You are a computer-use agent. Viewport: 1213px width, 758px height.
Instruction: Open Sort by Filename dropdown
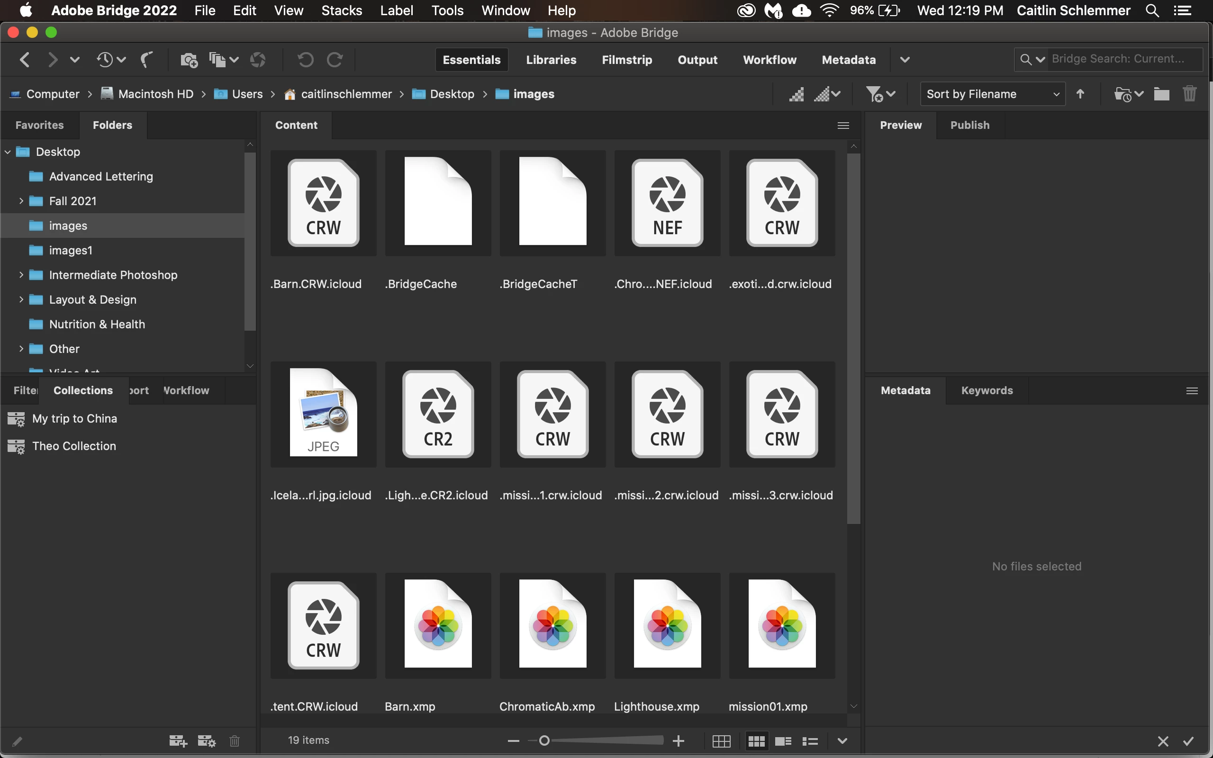coord(993,94)
